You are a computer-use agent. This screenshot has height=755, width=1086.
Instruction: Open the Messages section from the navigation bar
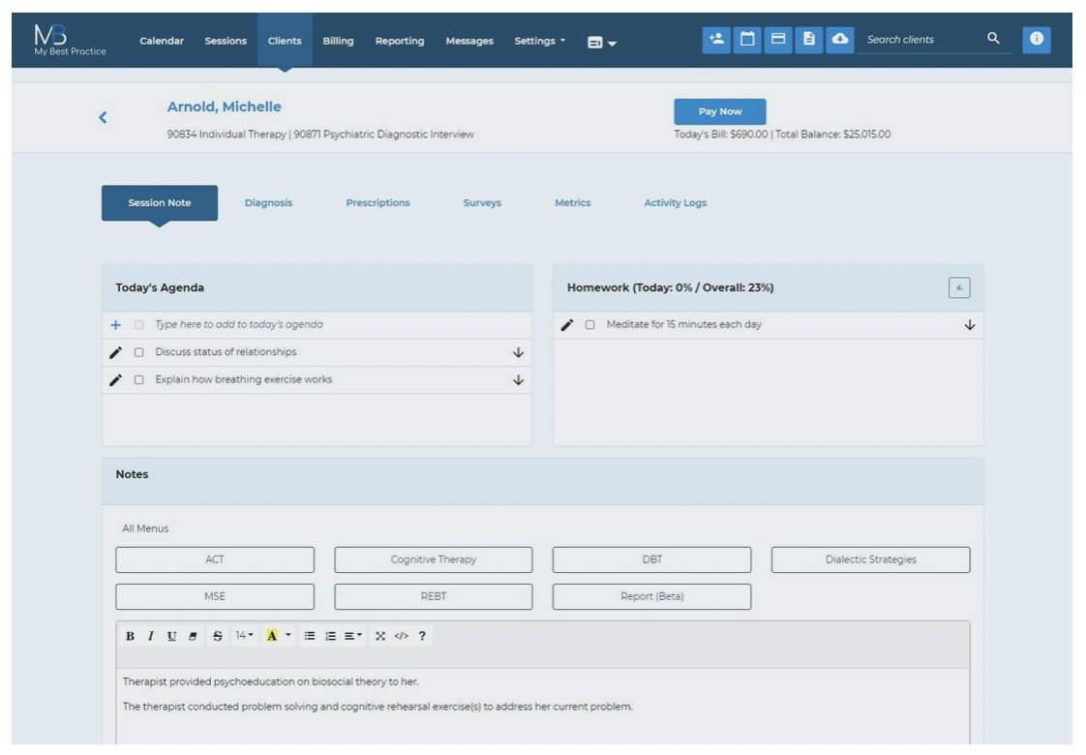click(468, 42)
